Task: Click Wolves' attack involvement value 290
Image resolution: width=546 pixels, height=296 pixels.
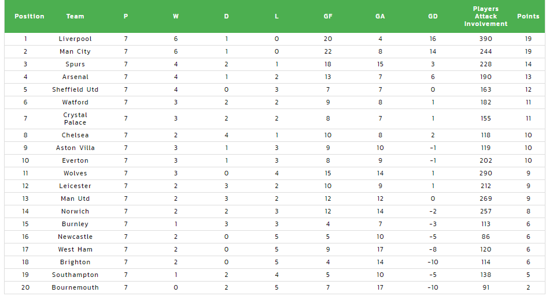Action: click(485, 173)
